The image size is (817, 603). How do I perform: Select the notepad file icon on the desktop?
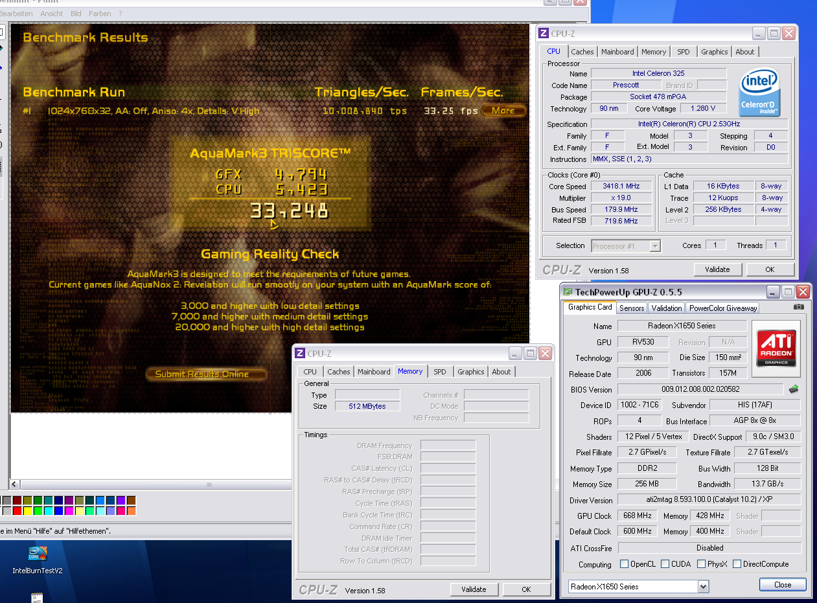click(x=37, y=597)
